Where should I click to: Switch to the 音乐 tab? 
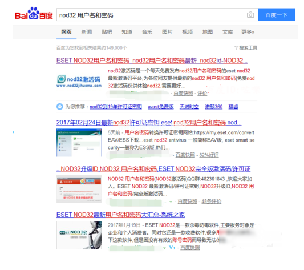(x=147, y=32)
